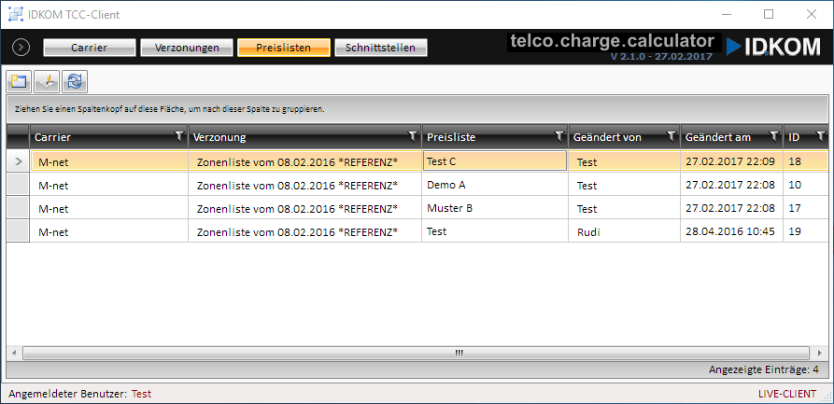
Task: Click the Geändert am cell in Muster B row
Action: click(732, 208)
